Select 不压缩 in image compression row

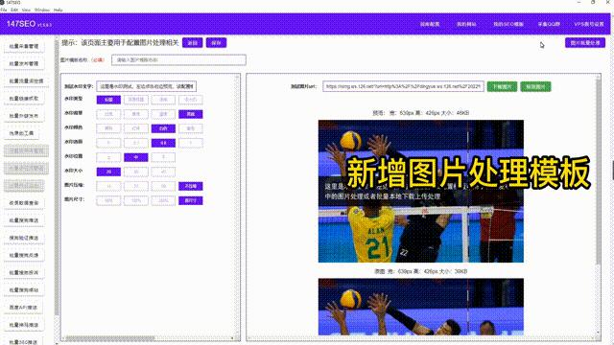(x=191, y=186)
